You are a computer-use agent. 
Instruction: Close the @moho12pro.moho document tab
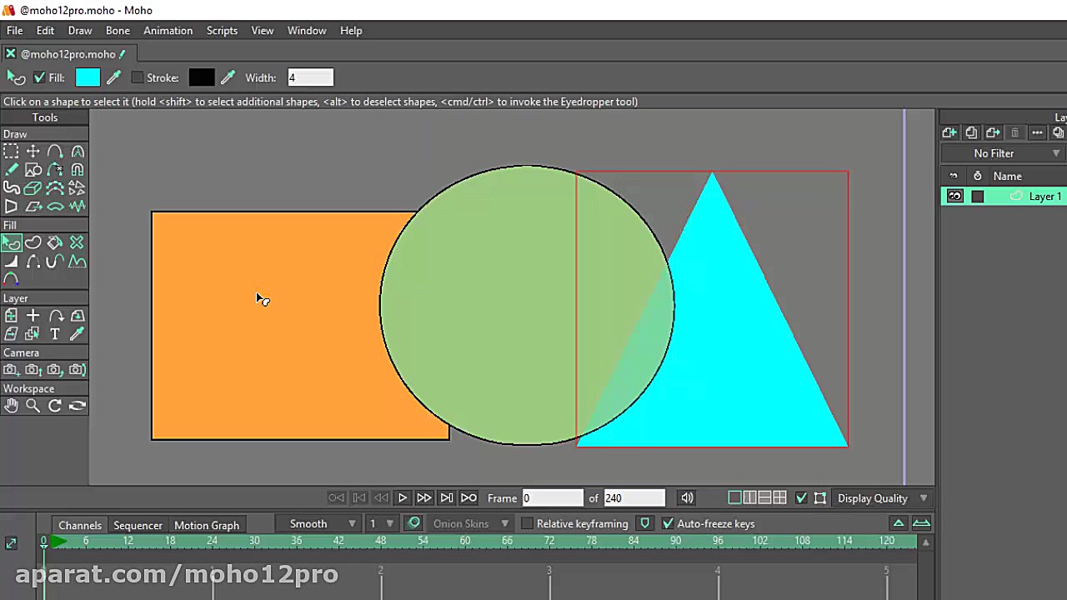[10, 54]
